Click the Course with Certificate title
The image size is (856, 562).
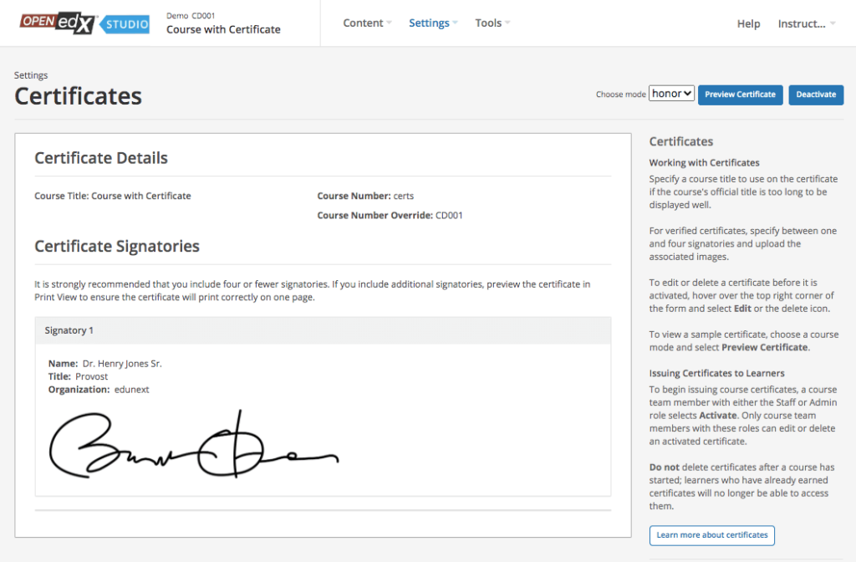[x=223, y=29]
